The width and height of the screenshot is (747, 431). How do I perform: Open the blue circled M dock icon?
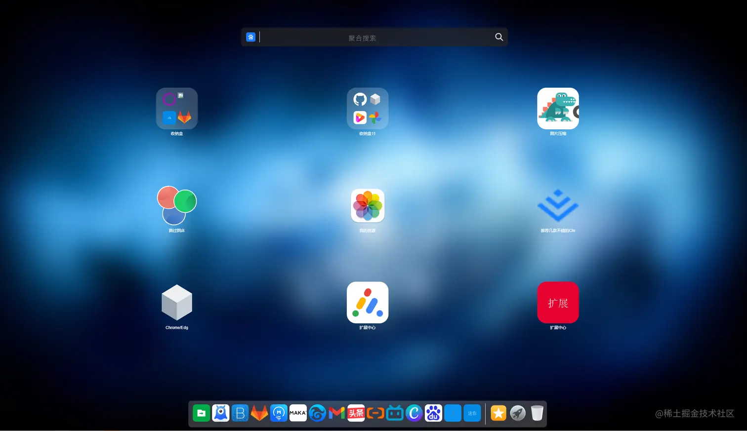click(279, 413)
